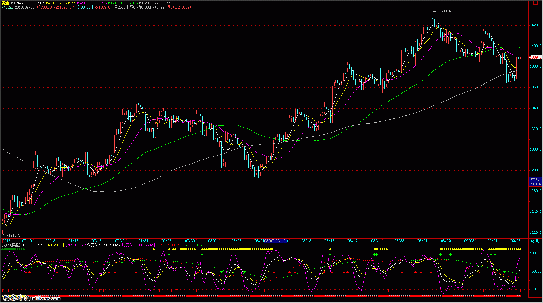Screen dimensions: 543x303
Task: Select the MA10:1379.4197 indicator value
Action: [59, 3]
